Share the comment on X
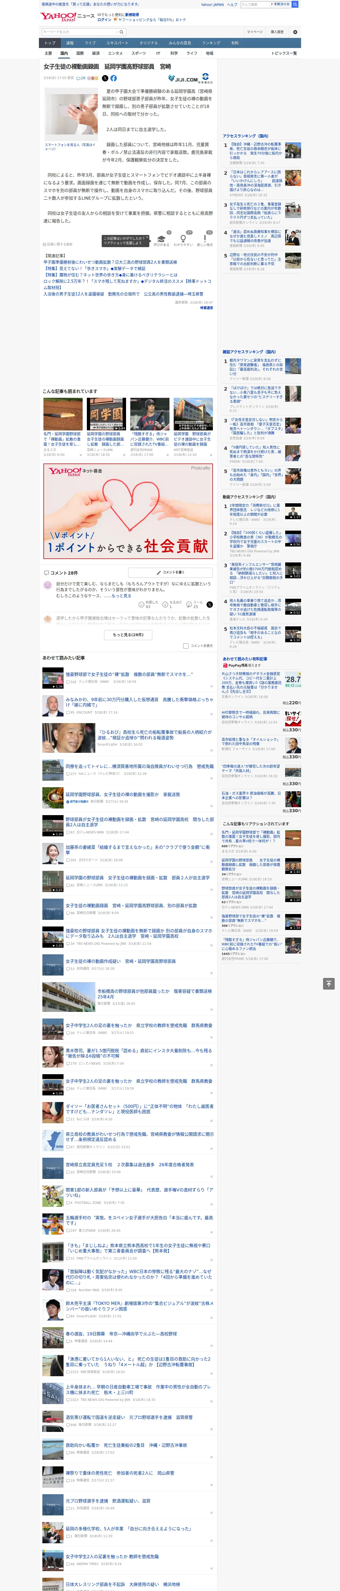Screen dimensions: 340x1591 209,605
